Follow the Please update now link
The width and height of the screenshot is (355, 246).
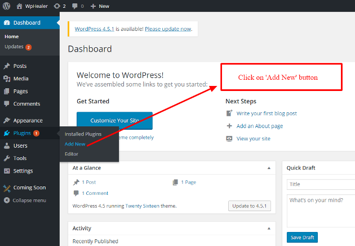pos(168,29)
